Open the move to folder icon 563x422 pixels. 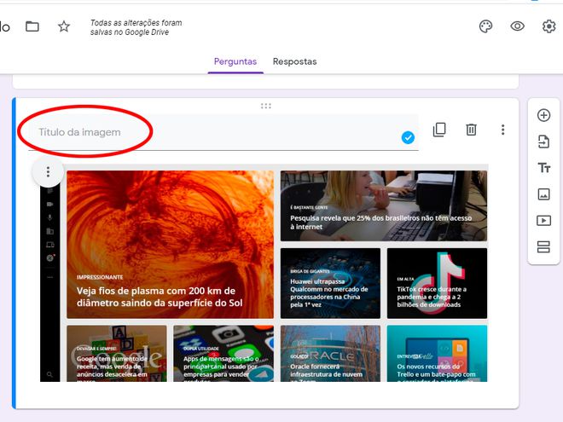[x=32, y=26]
